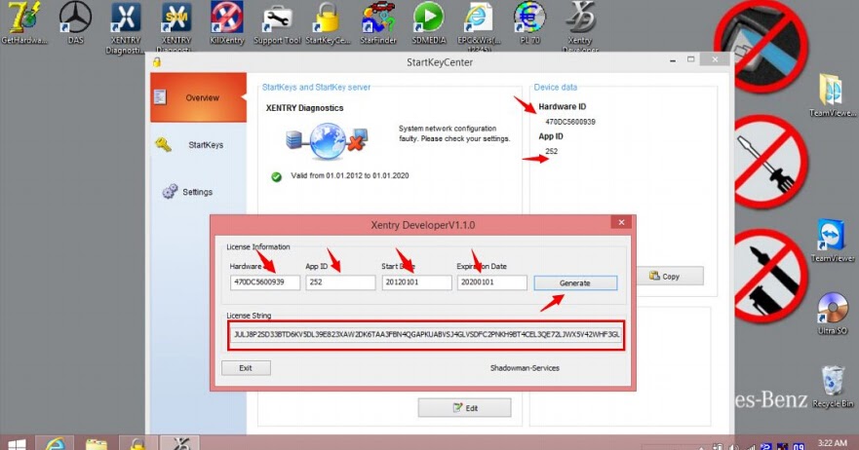Open the UltraISO desktop shortcut
The image size is (859, 450).
pos(832,313)
